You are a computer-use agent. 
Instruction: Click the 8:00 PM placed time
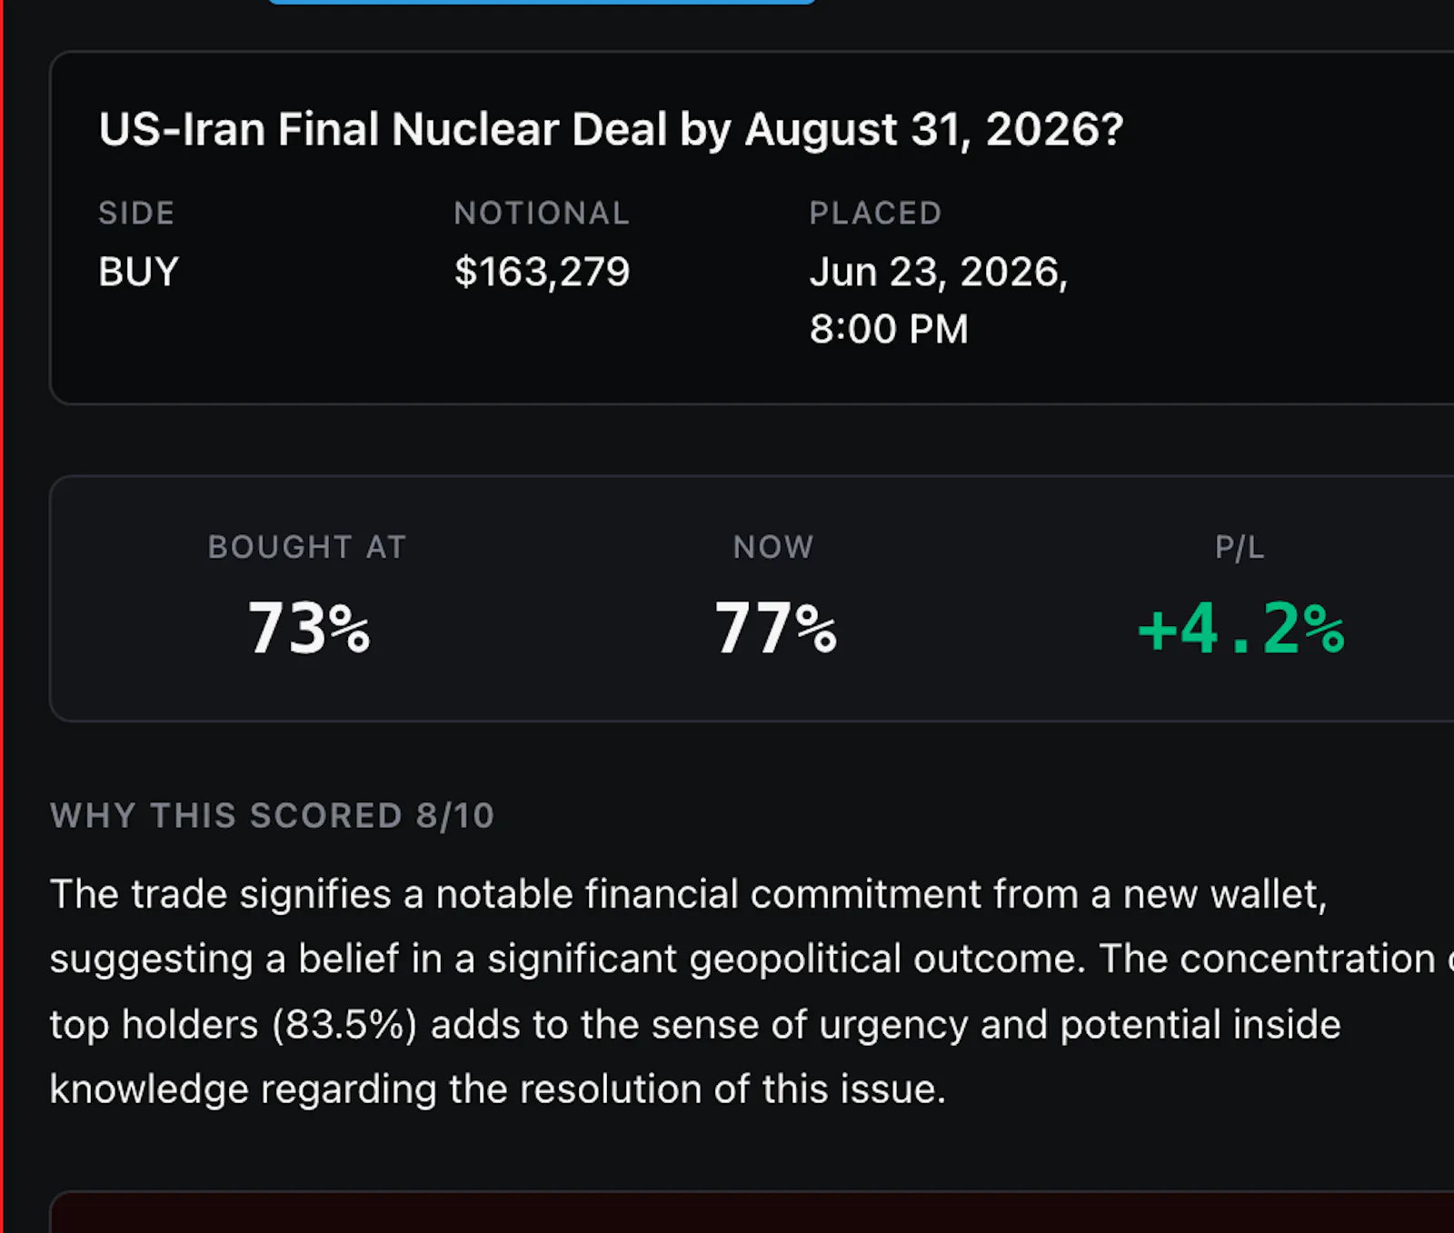[889, 329]
